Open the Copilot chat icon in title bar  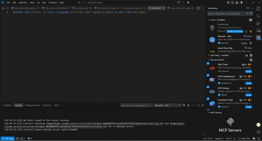tap(179, 3)
